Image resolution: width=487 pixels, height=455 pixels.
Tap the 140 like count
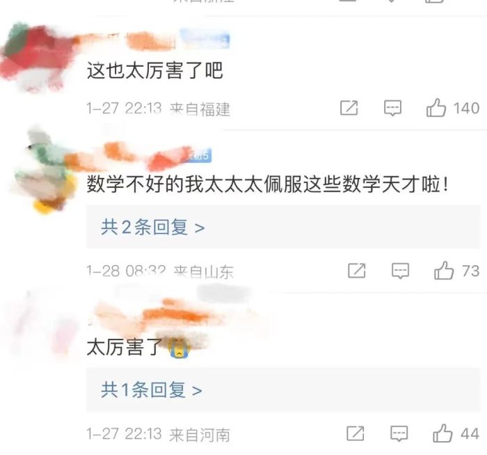pyautogui.click(x=466, y=109)
